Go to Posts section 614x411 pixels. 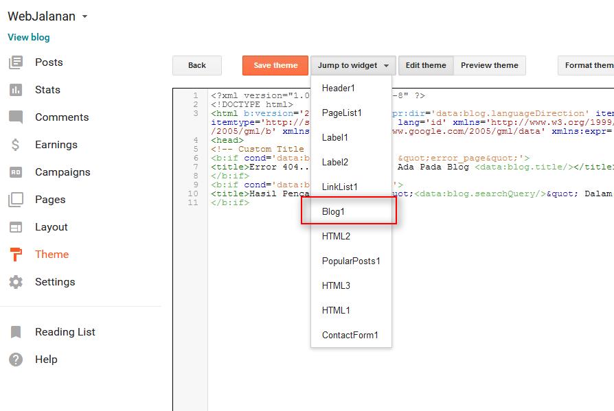tap(49, 62)
